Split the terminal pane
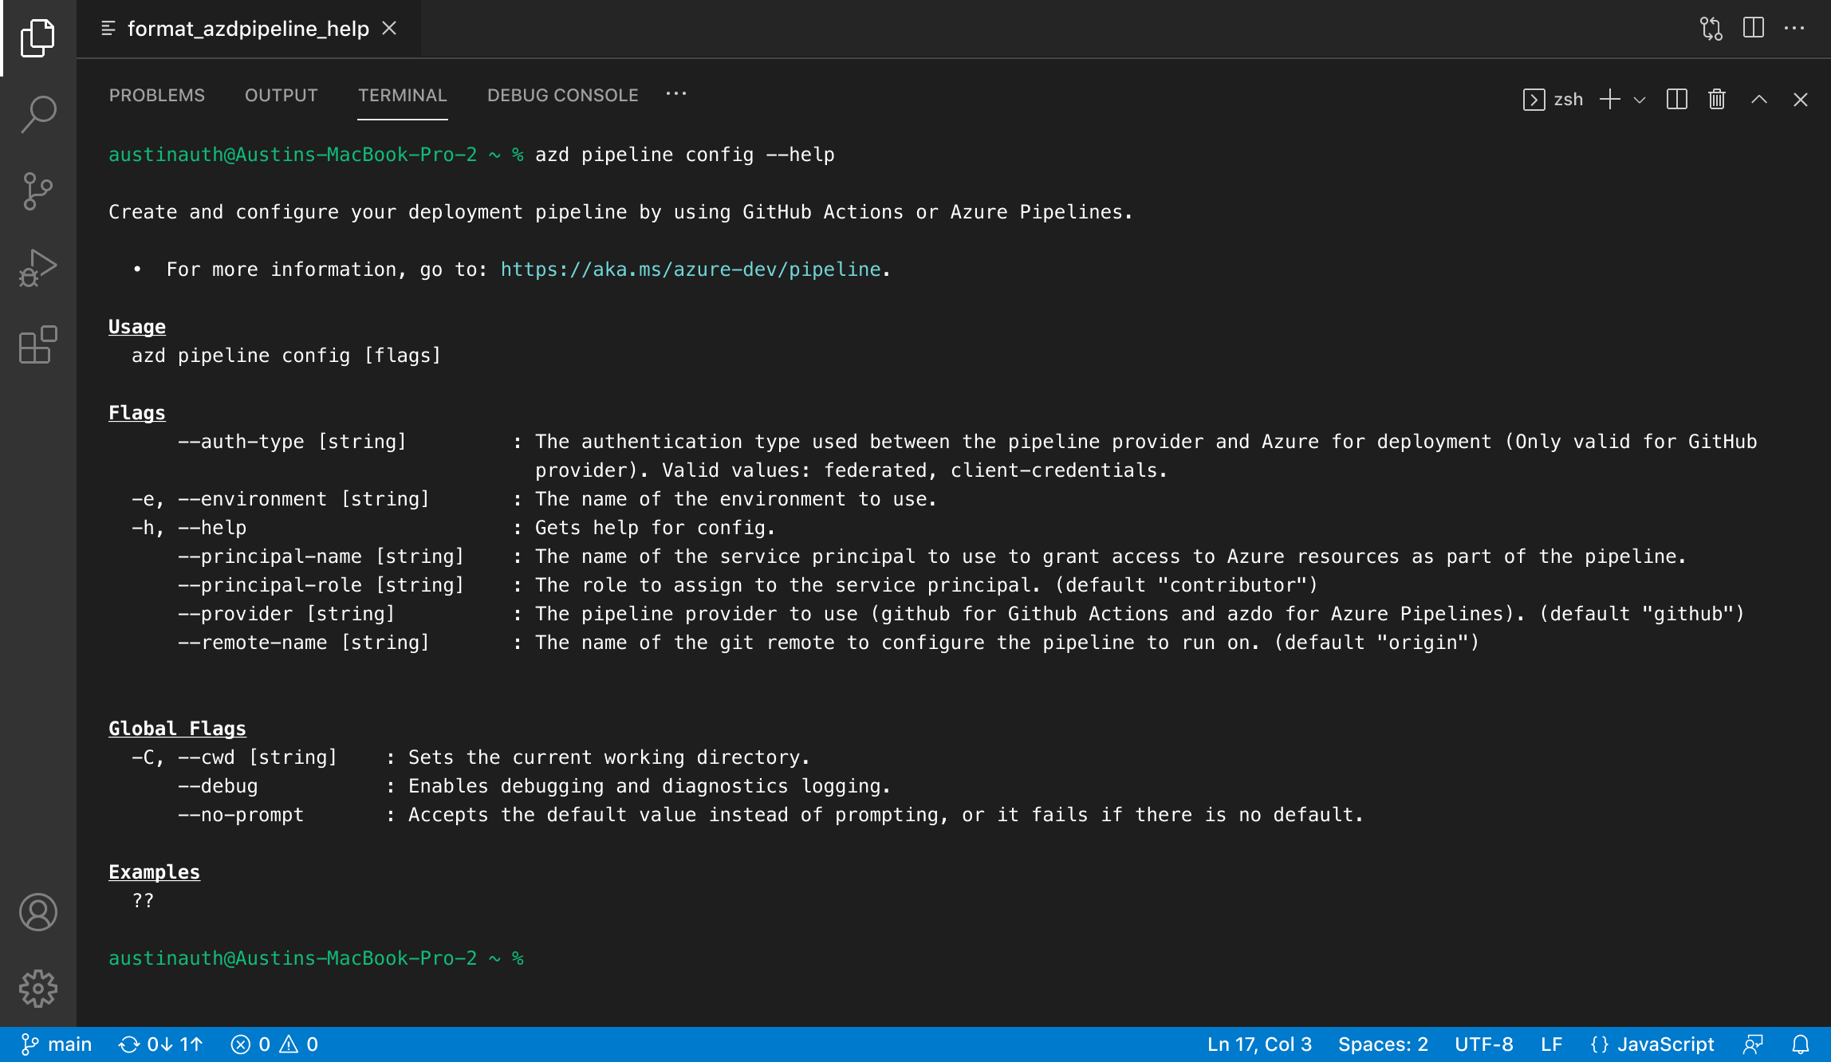 click(1677, 99)
